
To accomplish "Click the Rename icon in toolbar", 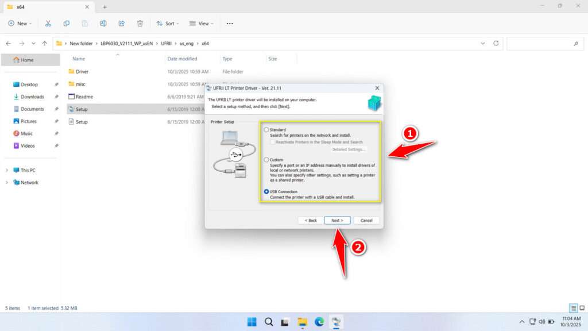I will pos(103,24).
